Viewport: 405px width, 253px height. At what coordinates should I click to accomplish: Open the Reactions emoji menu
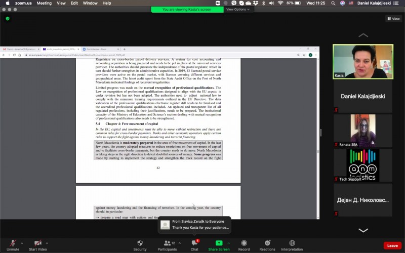point(267,243)
